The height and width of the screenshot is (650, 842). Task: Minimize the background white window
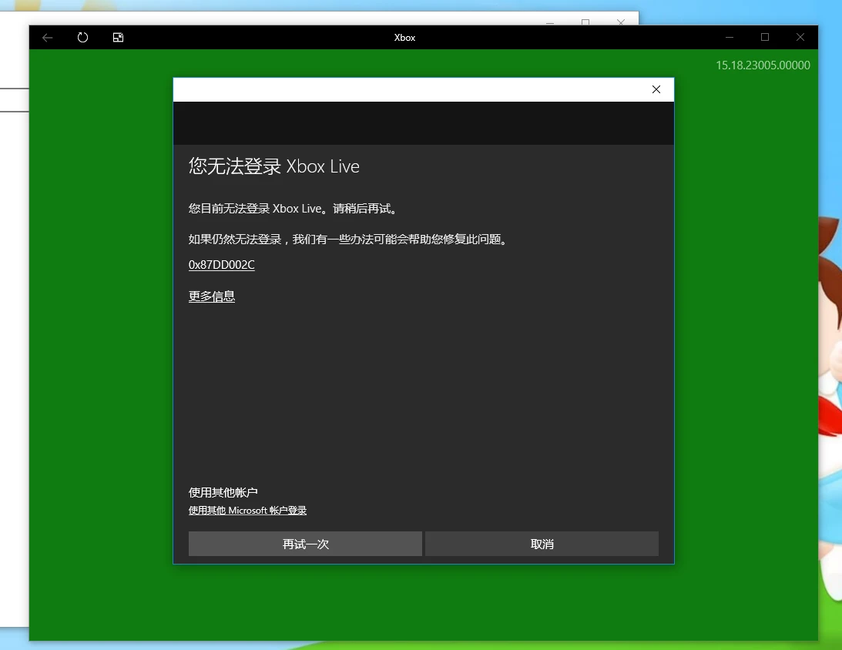coord(550,22)
